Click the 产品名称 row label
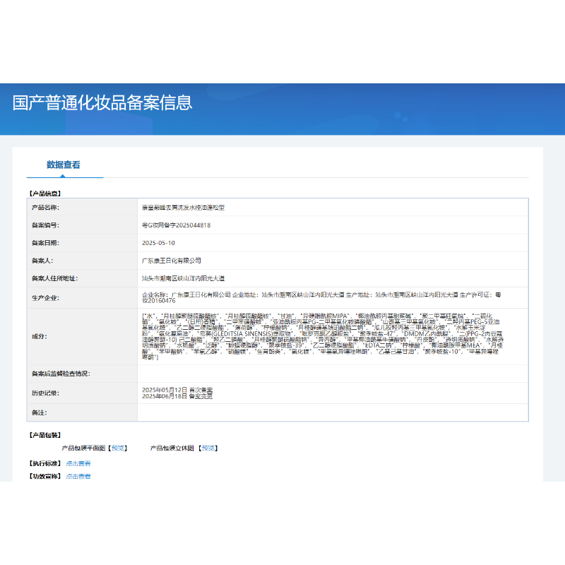The width and height of the screenshot is (565, 565). [45, 208]
